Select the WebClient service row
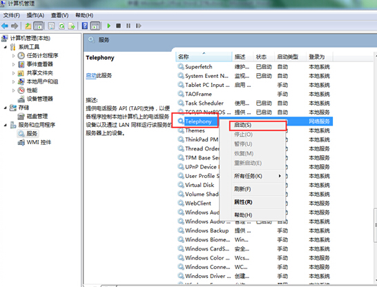The width and height of the screenshot is (377, 287). pyautogui.click(x=198, y=204)
